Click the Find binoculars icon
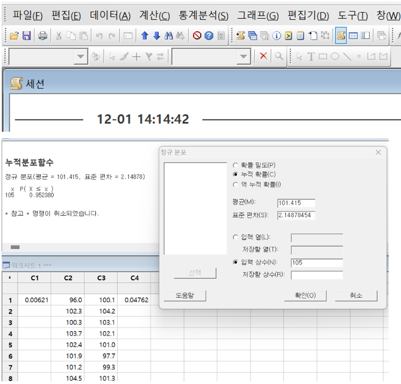The height and width of the screenshot is (384, 401). (x=169, y=35)
